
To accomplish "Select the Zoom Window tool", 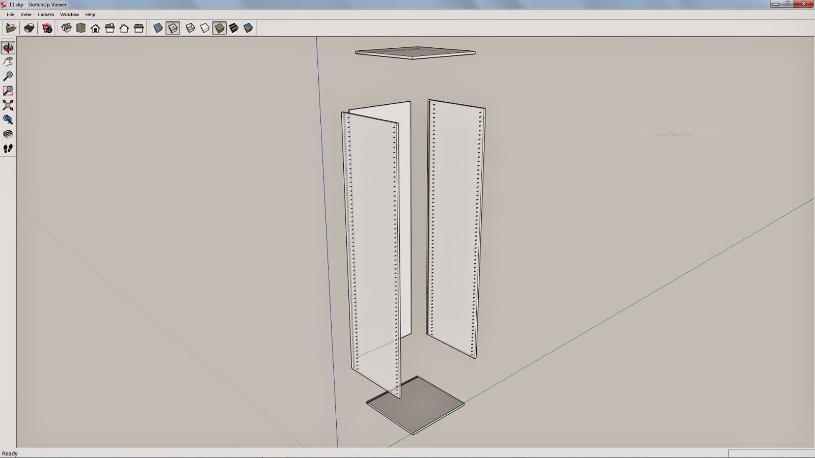I will tap(7, 91).
